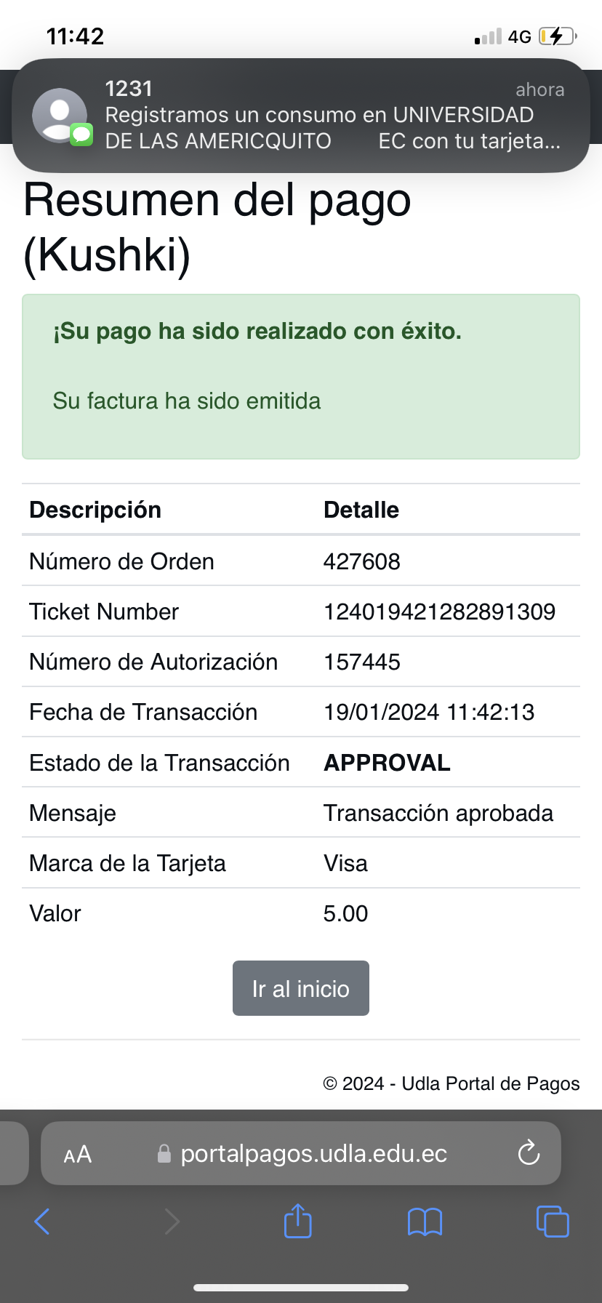Reload the page with the refresh icon
602x1303 pixels.
(529, 1152)
